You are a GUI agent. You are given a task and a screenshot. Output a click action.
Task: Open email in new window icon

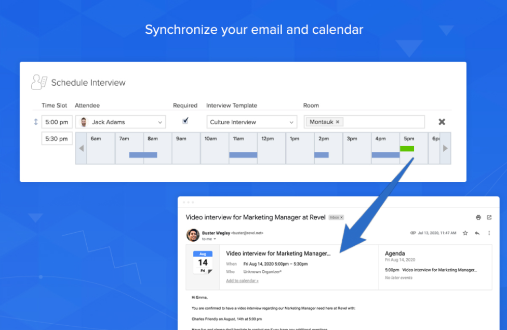click(x=489, y=217)
